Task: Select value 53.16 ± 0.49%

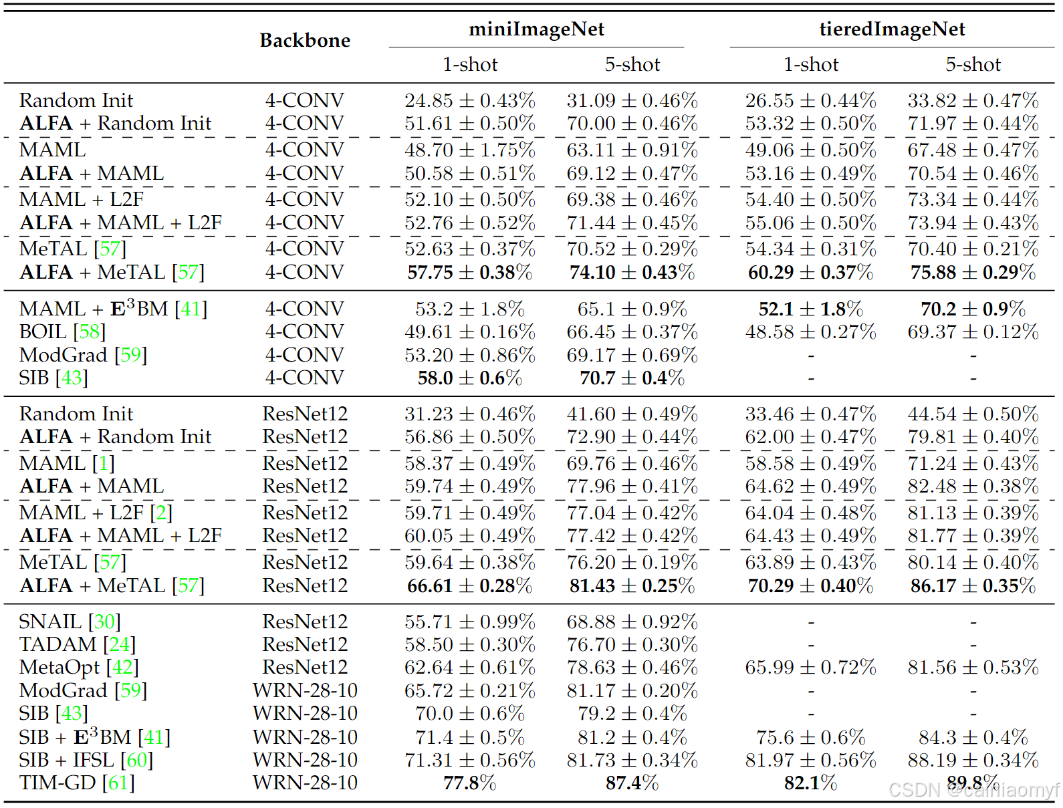Action: [x=811, y=174]
